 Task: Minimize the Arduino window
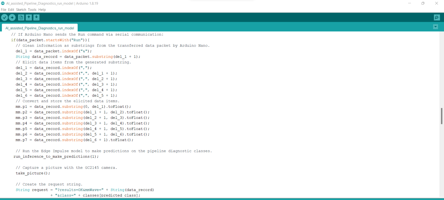(410, 3)
